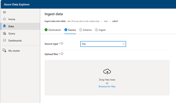This screenshot has height=103, width=176.
Task: Show Upload files info tooltip icon
Action: click(x=62, y=54)
